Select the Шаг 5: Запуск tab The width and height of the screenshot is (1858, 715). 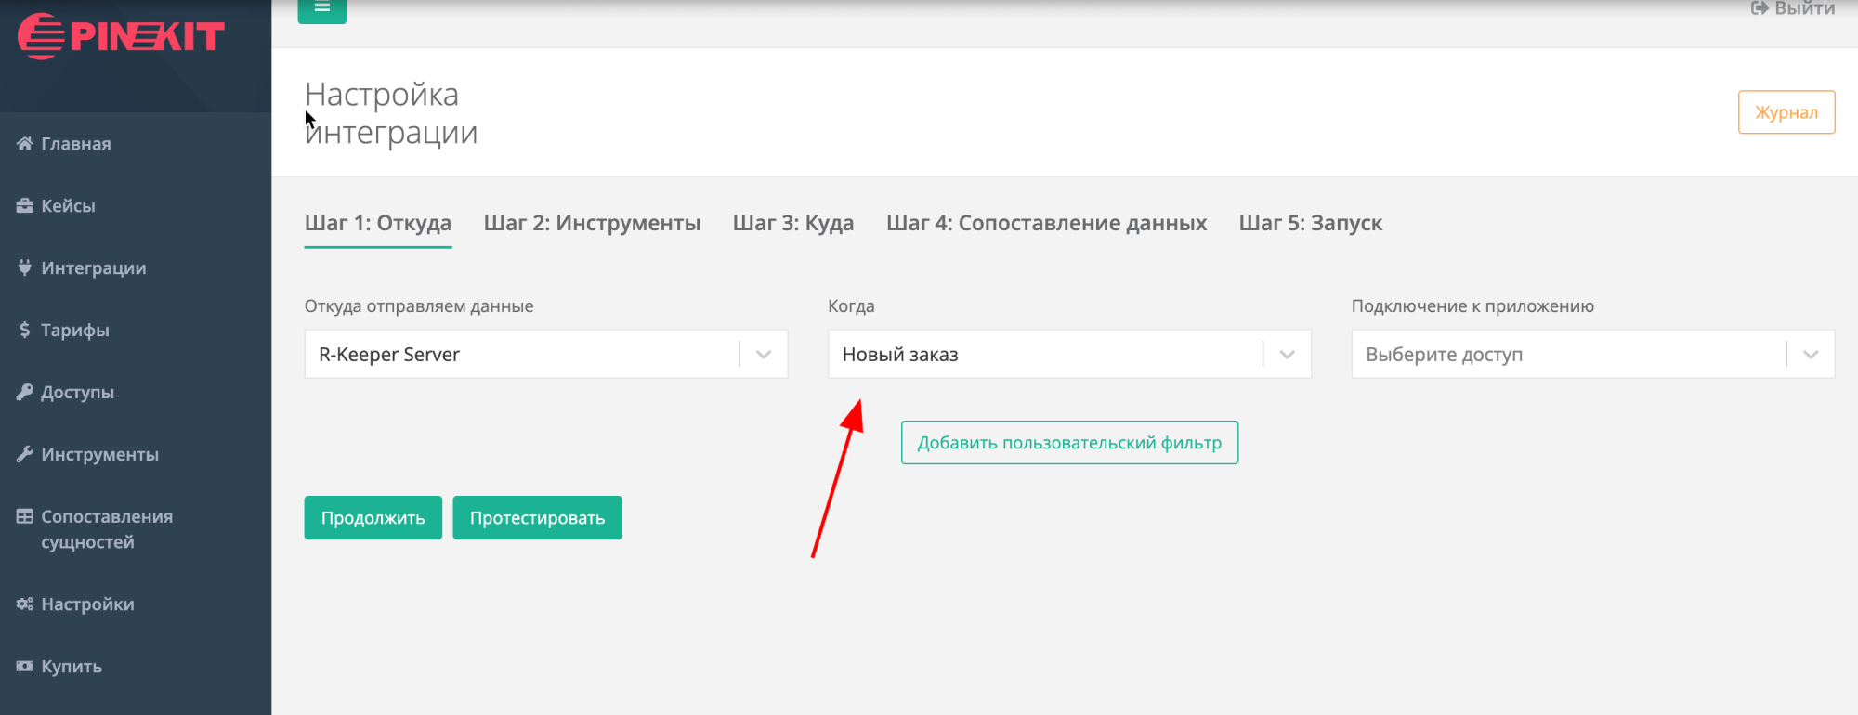tap(1310, 223)
